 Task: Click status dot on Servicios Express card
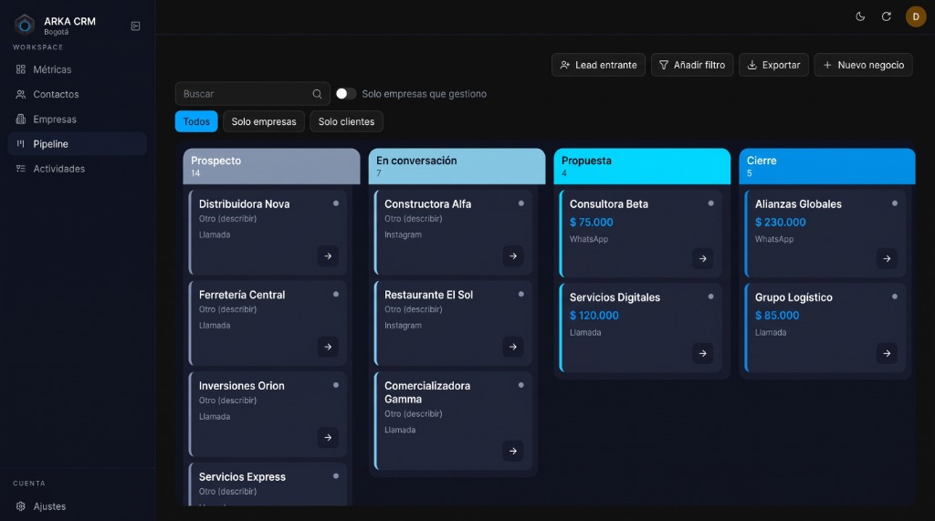336,475
